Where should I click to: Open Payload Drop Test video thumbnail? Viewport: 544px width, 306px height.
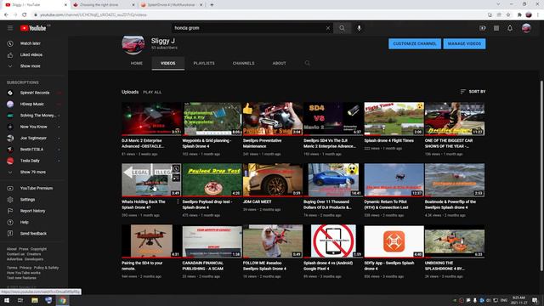pyautogui.click(x=212, y=179)
